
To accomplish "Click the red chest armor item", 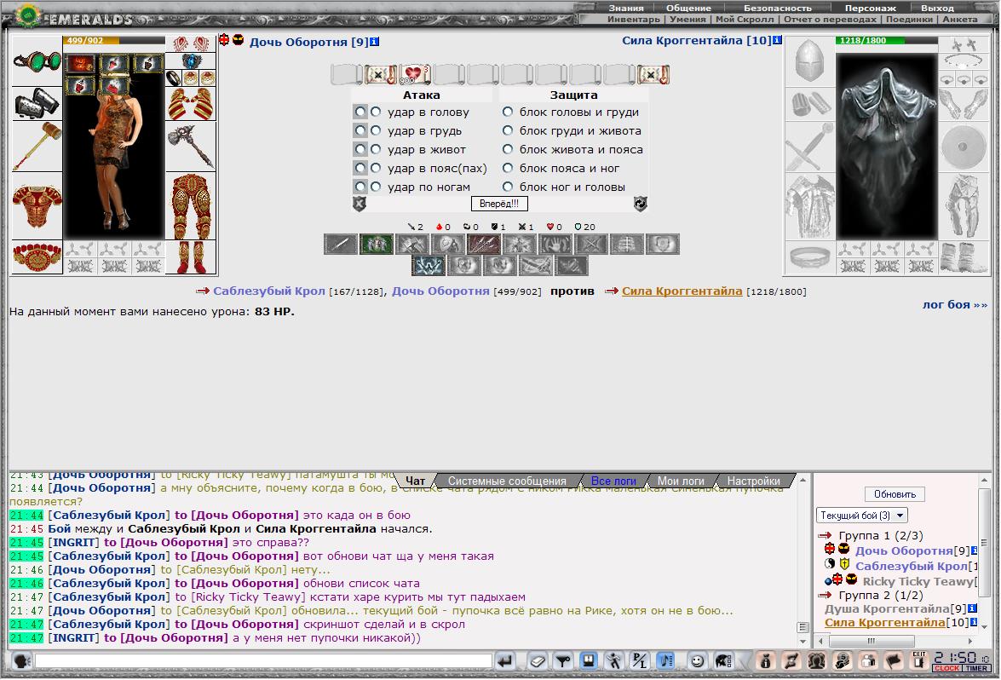I will 37,205.
